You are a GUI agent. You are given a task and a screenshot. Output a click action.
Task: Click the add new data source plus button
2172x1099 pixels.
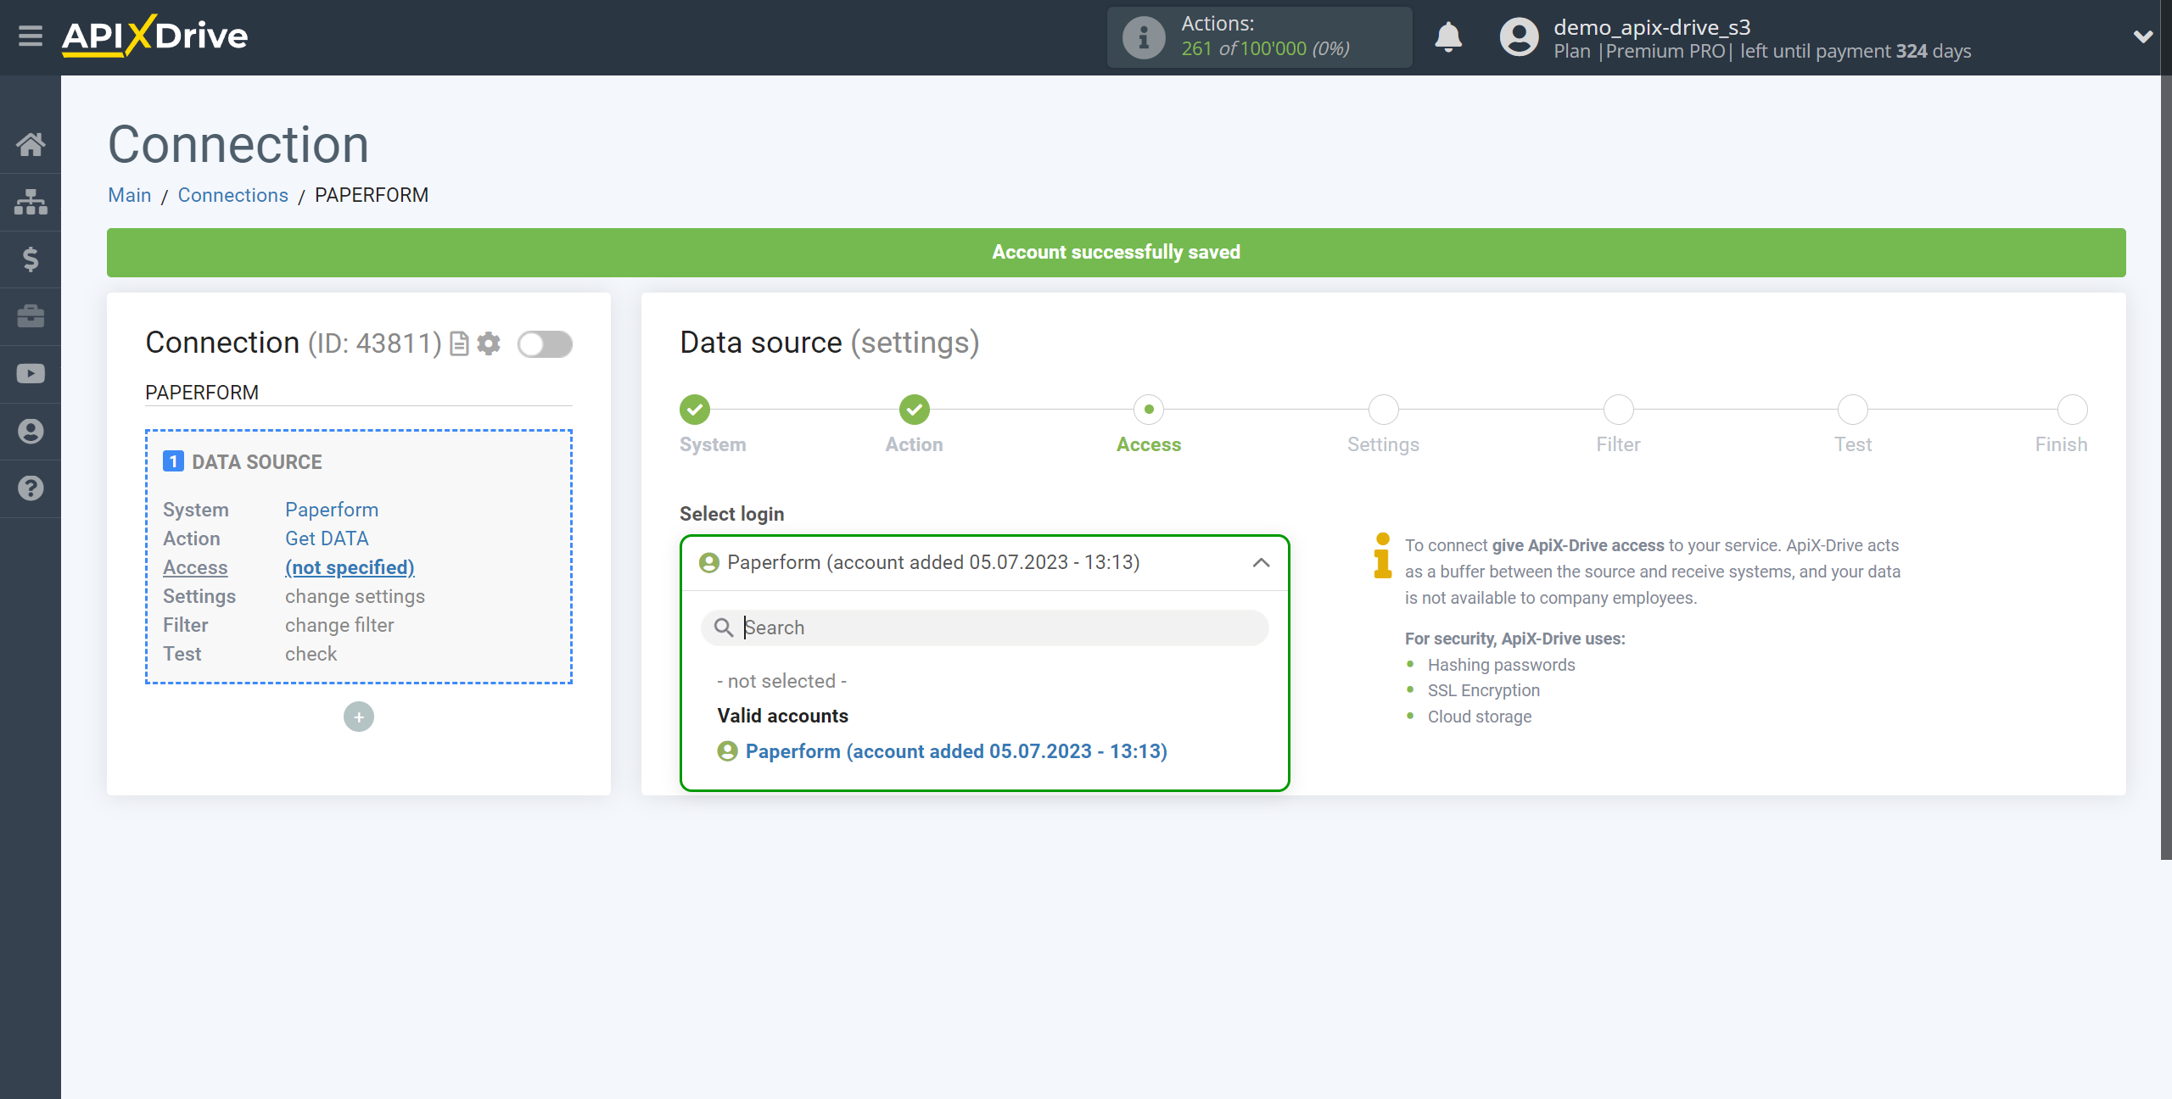[x=359, y=717]
